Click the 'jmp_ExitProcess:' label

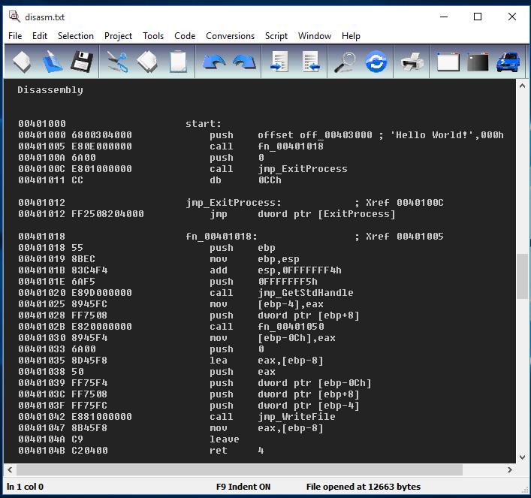pyautogui.click(x=234, y=203)
